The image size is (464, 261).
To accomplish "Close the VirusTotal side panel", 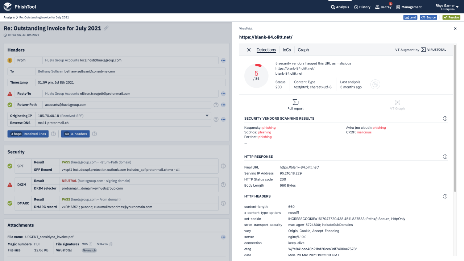I will [455, 28].
